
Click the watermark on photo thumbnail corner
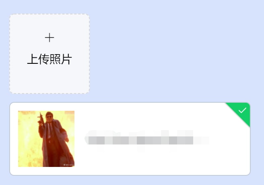[69, 165]
